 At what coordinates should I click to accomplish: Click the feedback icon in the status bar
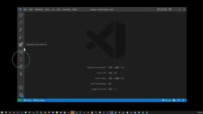179,100
